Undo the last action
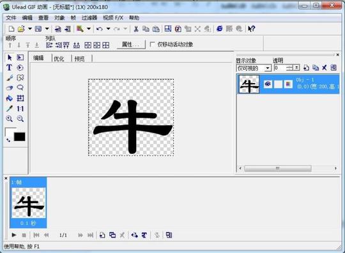Viewport: 345px width, 253px height. tap(100, 29)
